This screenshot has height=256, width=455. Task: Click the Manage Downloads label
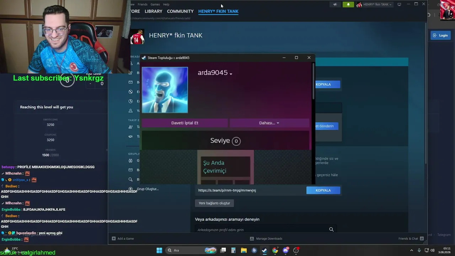tap(269, 239)
